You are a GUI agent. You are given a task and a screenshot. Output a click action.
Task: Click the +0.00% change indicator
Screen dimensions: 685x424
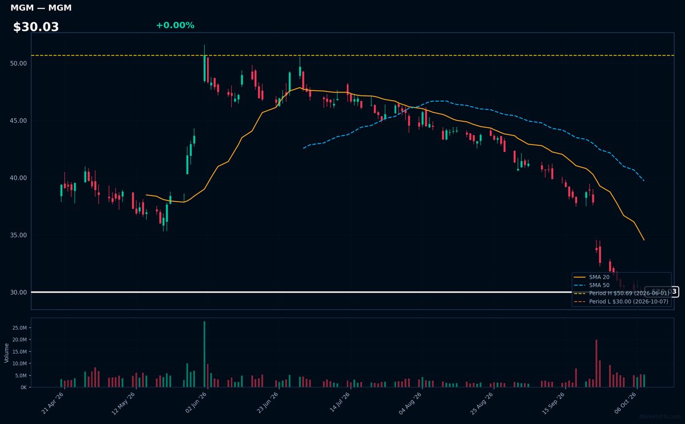[175, 25]
